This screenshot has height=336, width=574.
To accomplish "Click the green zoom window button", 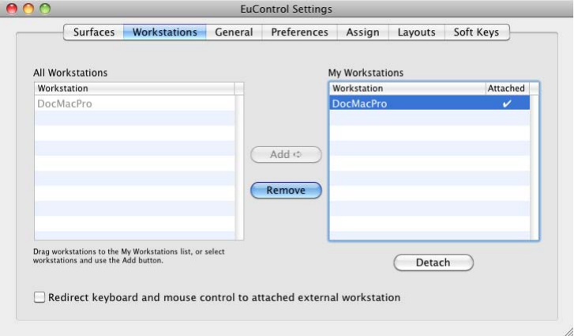I will 44,9.
